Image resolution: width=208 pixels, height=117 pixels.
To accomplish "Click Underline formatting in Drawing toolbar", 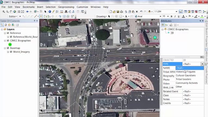I will 179,16.
